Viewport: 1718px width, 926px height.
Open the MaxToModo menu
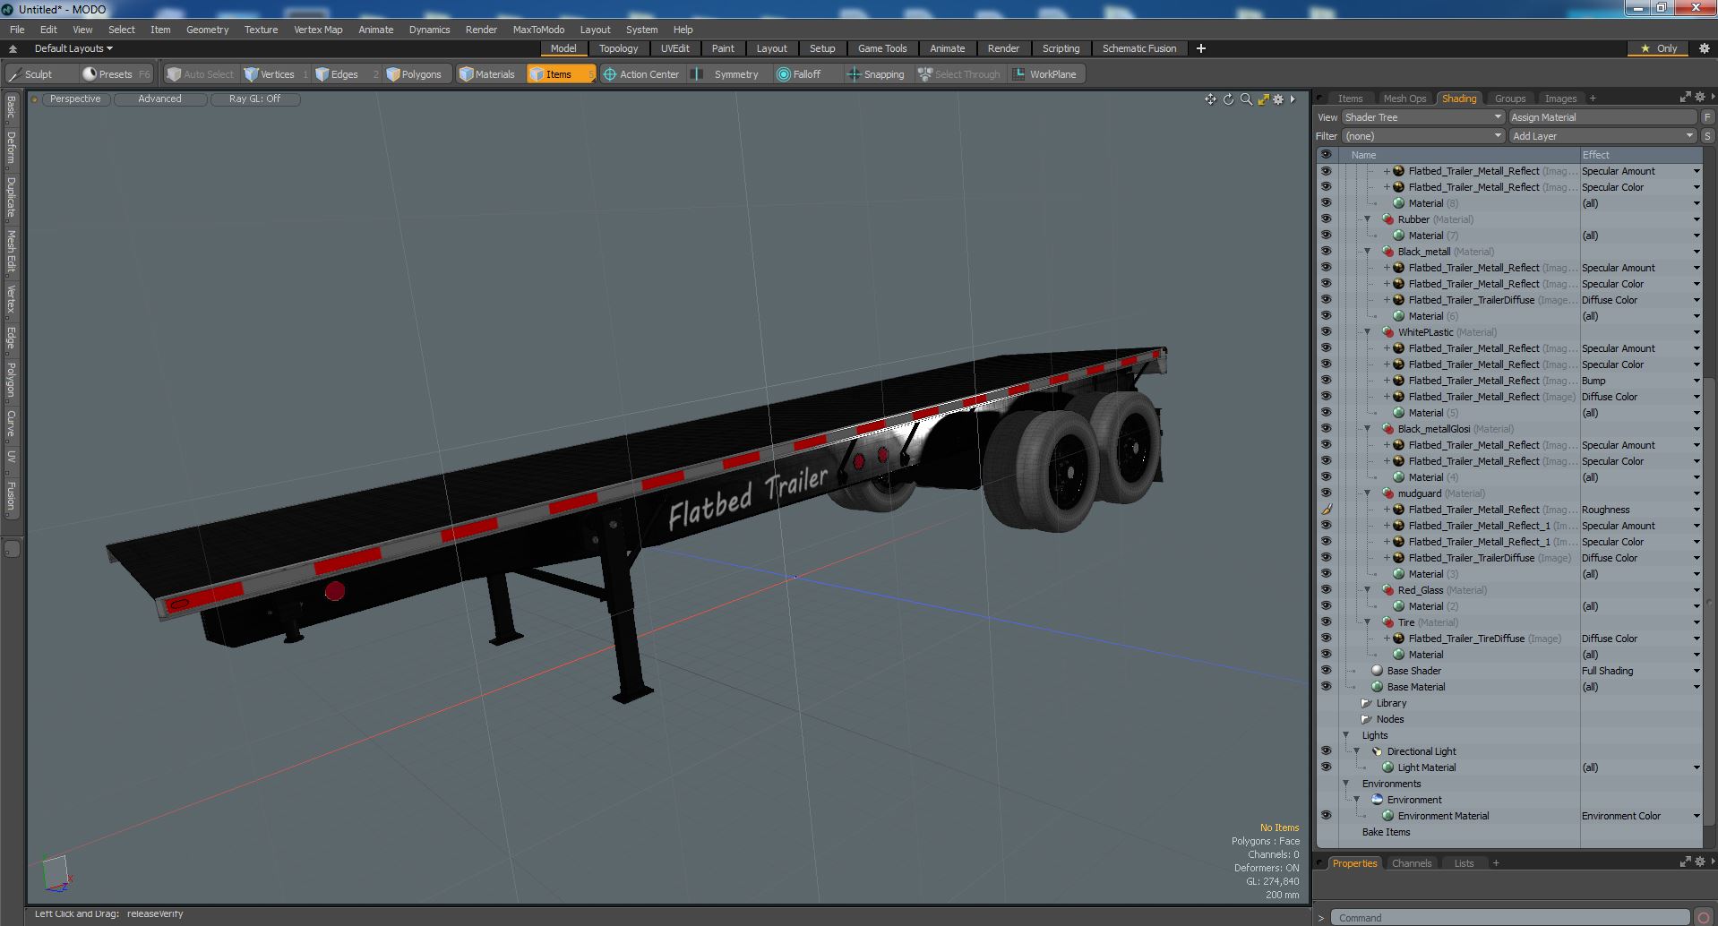538,30
